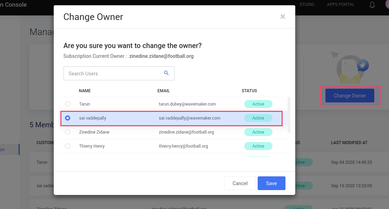Click the STATUS column header
Viewport: 389px width, 209px height.
click(x=249, y=90)
